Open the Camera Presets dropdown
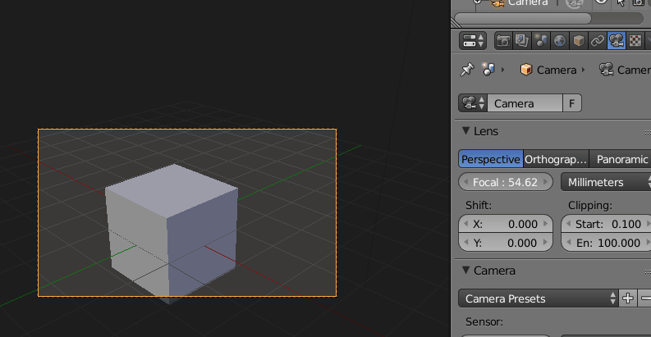This screenshot has height=337, width=651. click(539, 298)
